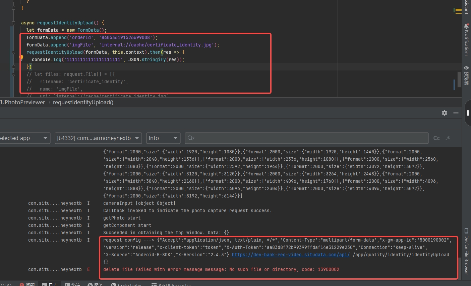Open the dev-bank-rec-video.situdata.com API link

pyautogui.click(x=291, y=255)
